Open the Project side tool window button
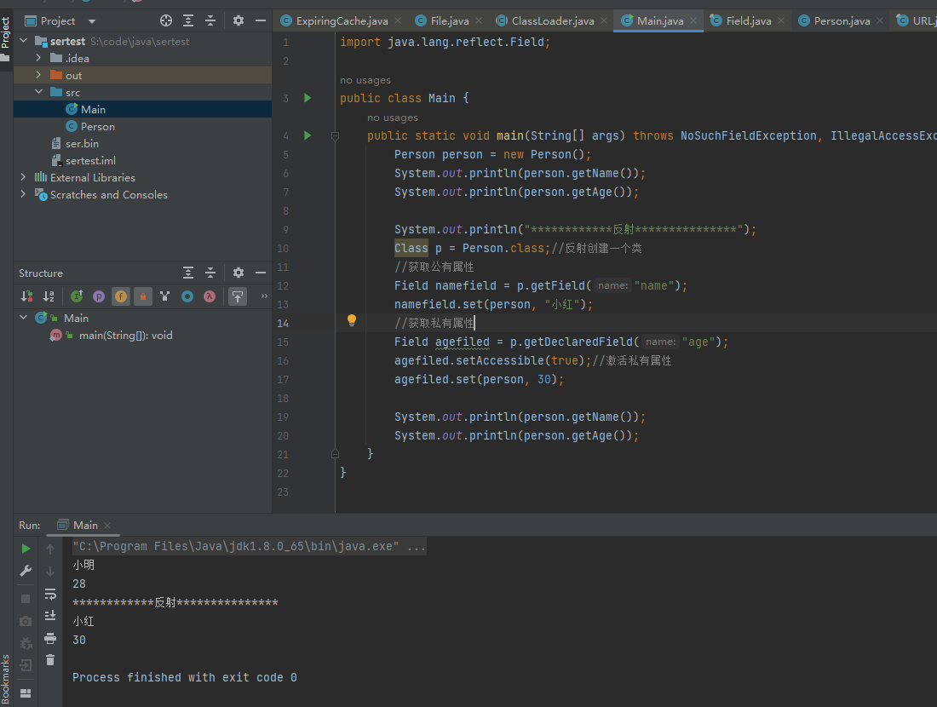937x707 pixels. tap(6, 39)
